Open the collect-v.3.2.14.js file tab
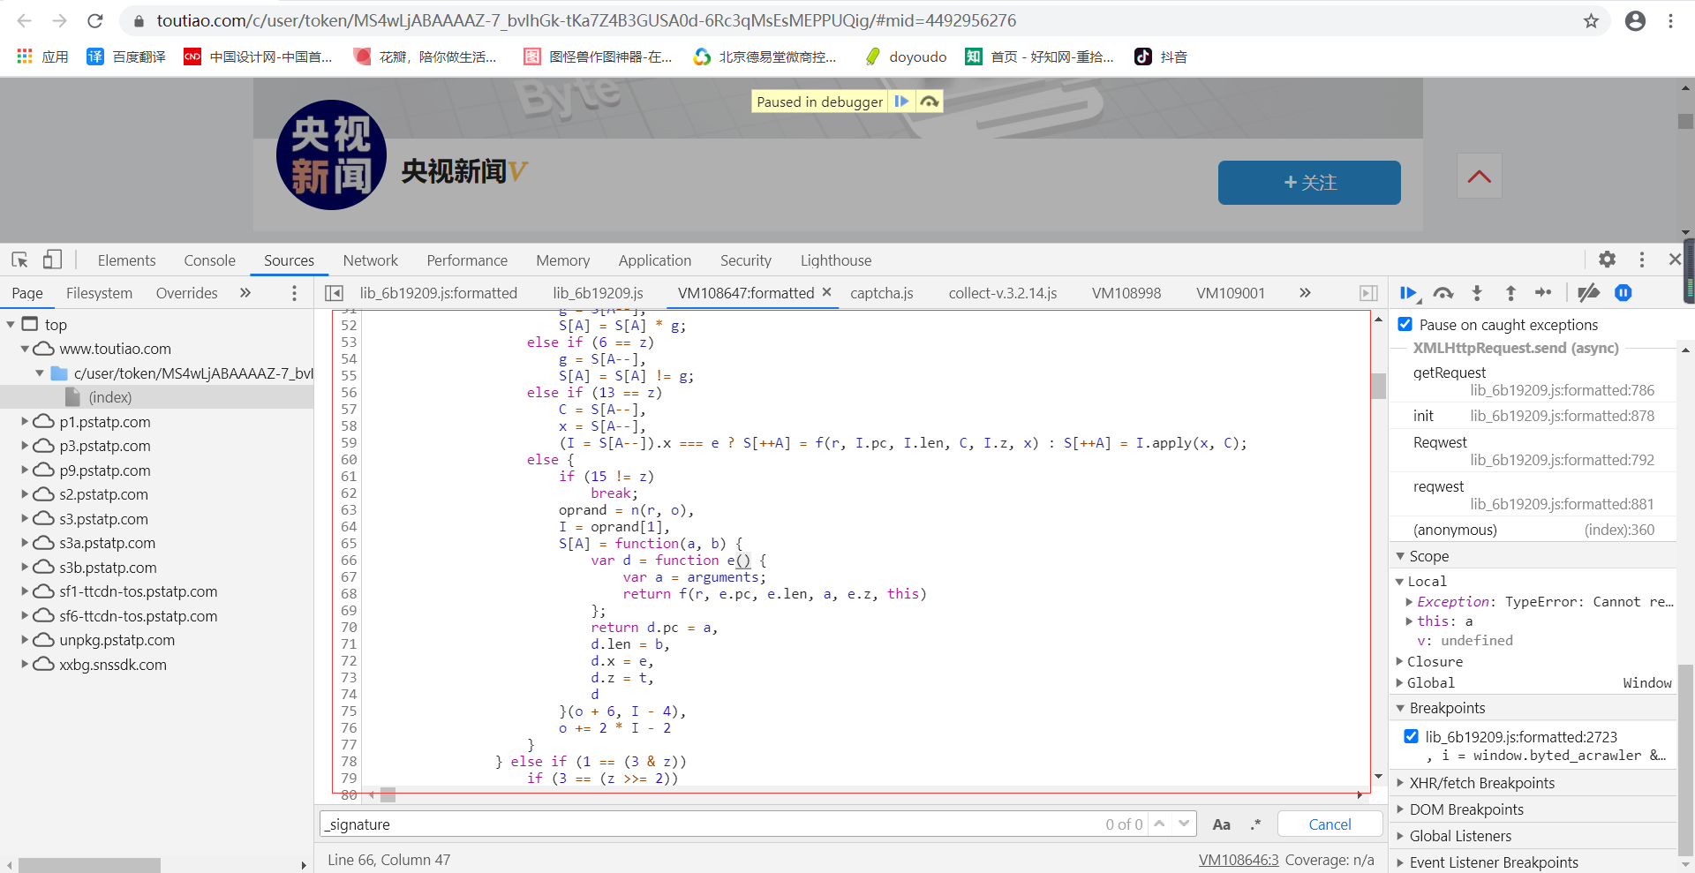 click(x=1002, y=293)
